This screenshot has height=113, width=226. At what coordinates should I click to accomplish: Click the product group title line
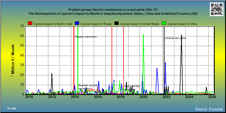[113, 10]
